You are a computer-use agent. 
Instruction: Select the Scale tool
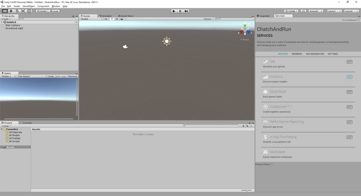[23, 11]
